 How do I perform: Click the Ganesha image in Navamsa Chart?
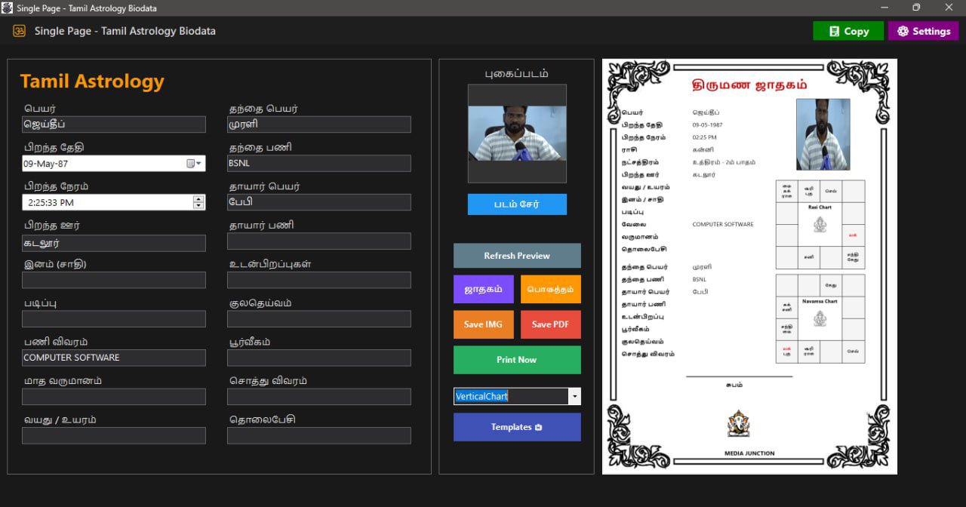(x=820, y=318)
